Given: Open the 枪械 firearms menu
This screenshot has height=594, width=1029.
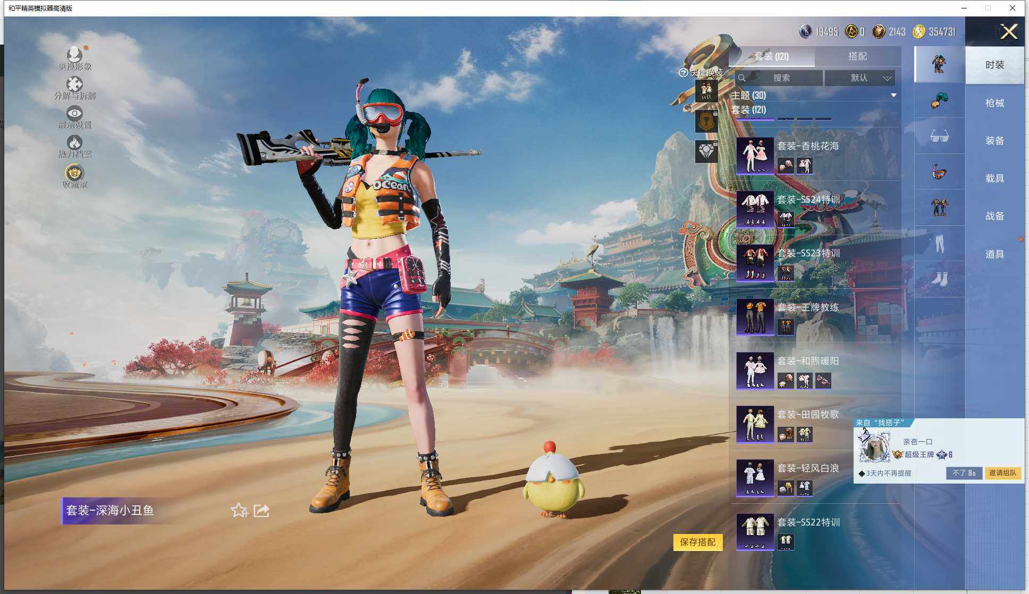Looking at the screenshot, I should (994, 103).
